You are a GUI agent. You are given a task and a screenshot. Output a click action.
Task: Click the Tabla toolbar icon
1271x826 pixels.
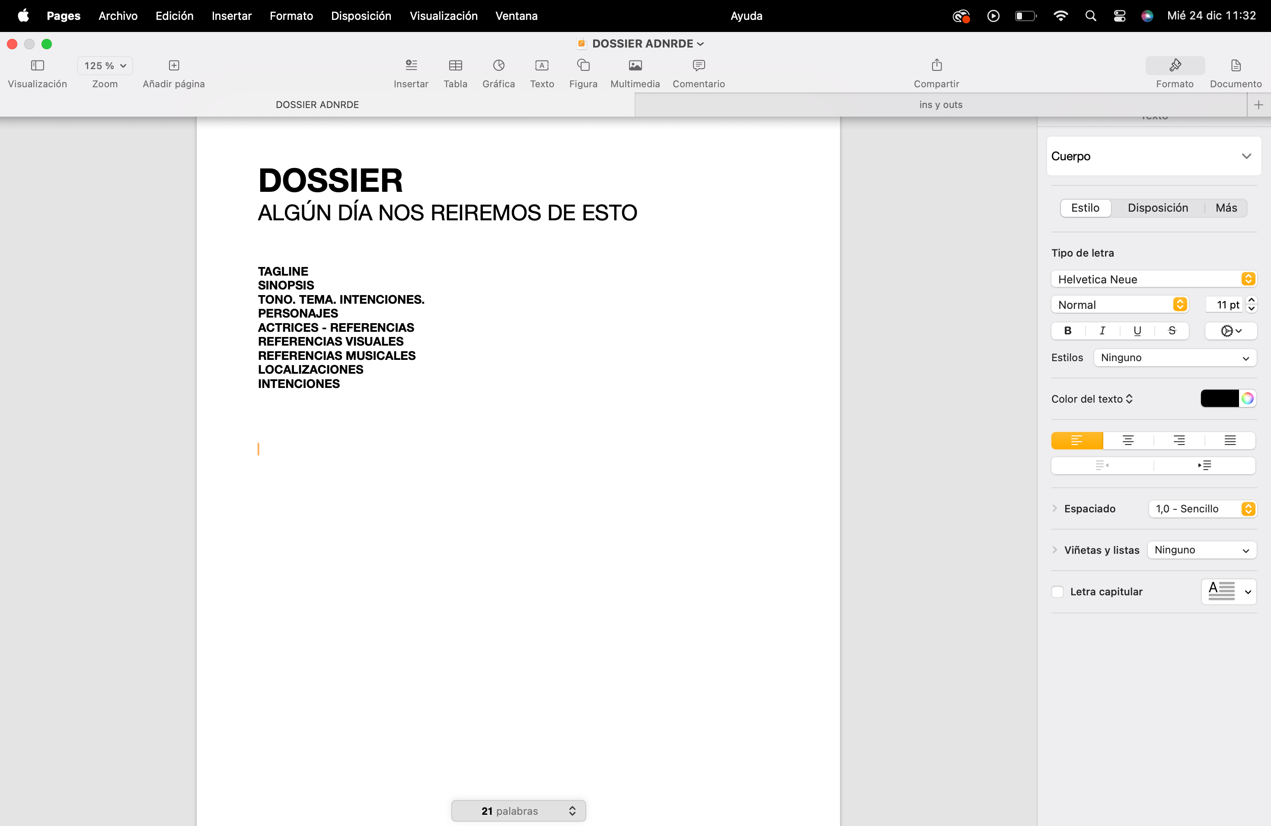click(x=455, y=66)
